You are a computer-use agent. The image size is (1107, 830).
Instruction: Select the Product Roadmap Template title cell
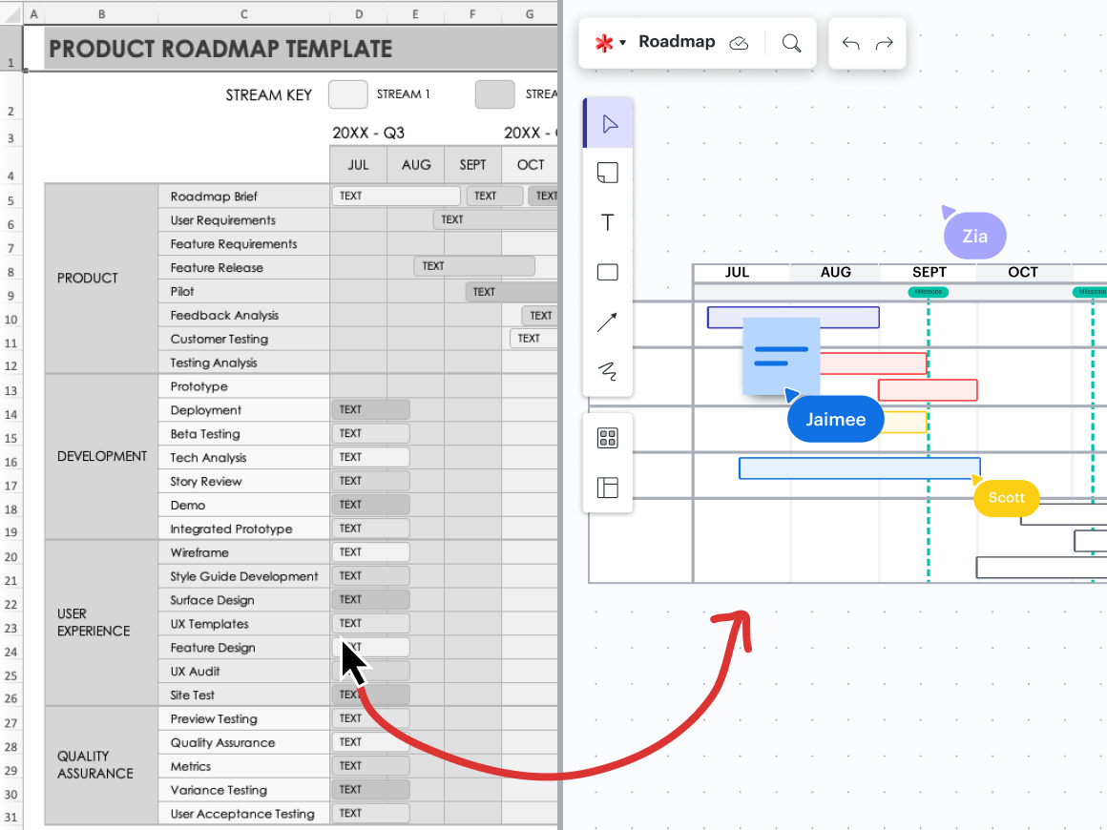(220, 49)
